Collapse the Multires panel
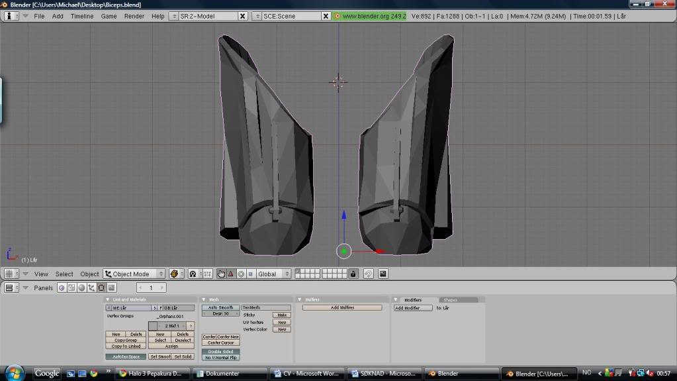The height and width of the screenshot is (381, 677). (300, 299)
